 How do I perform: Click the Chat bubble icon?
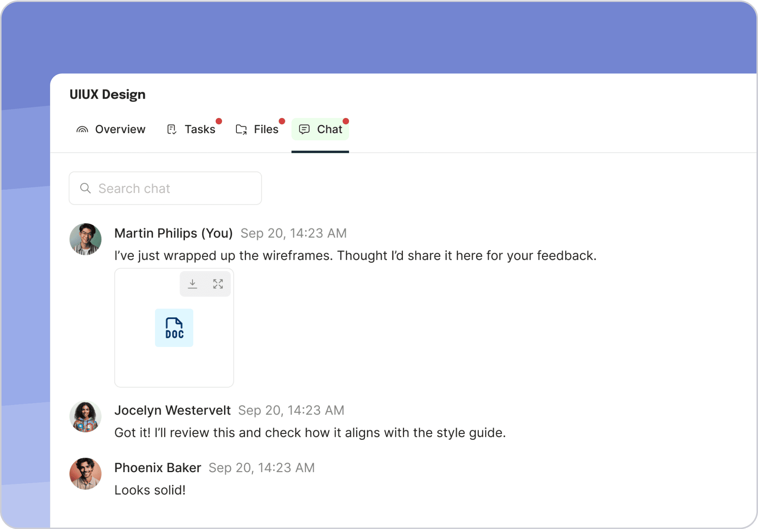304,130
